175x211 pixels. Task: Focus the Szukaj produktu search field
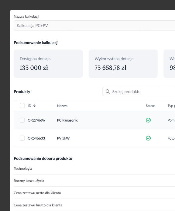(139, 92)
